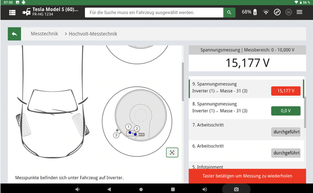
Task: Open the Messtechnik breadcrumb
Action: point(44,34)
